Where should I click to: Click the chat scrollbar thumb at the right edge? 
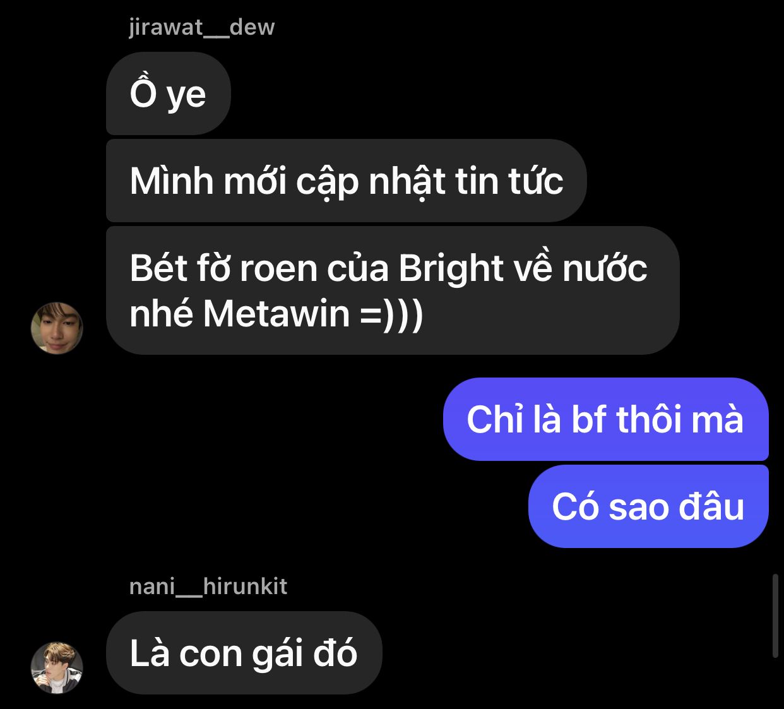tap(775, 616)
